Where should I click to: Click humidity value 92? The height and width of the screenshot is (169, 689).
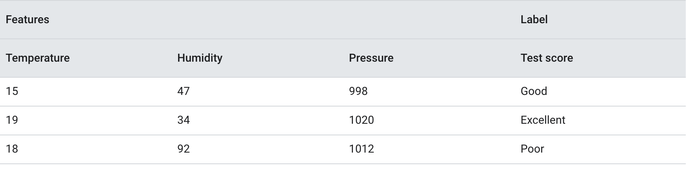[183, 149]
